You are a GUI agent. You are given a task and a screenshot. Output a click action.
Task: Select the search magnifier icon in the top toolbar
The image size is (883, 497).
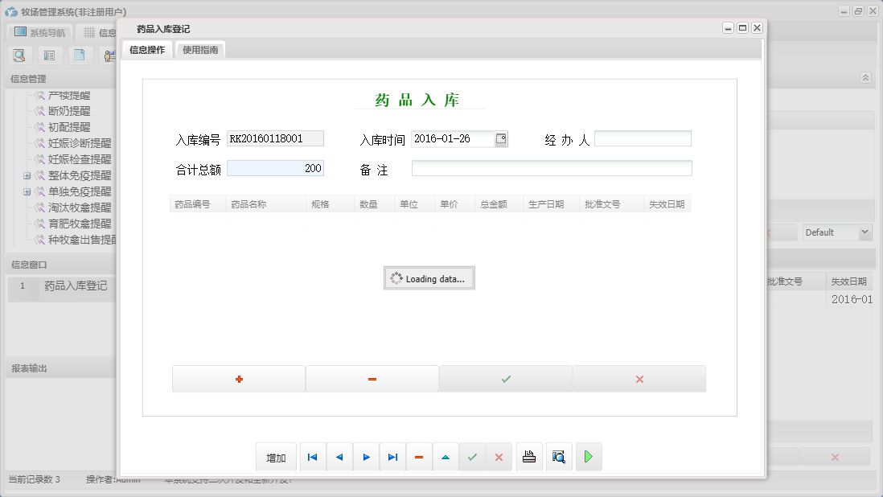point(18,55)
